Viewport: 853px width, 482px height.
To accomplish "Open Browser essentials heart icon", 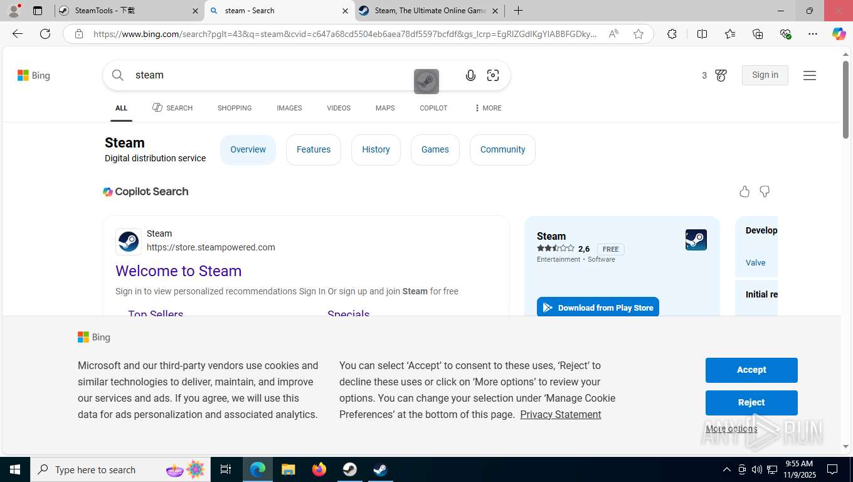I will pos(785,34).
